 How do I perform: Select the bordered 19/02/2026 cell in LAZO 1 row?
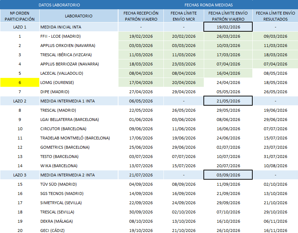[x=228, y=27]
